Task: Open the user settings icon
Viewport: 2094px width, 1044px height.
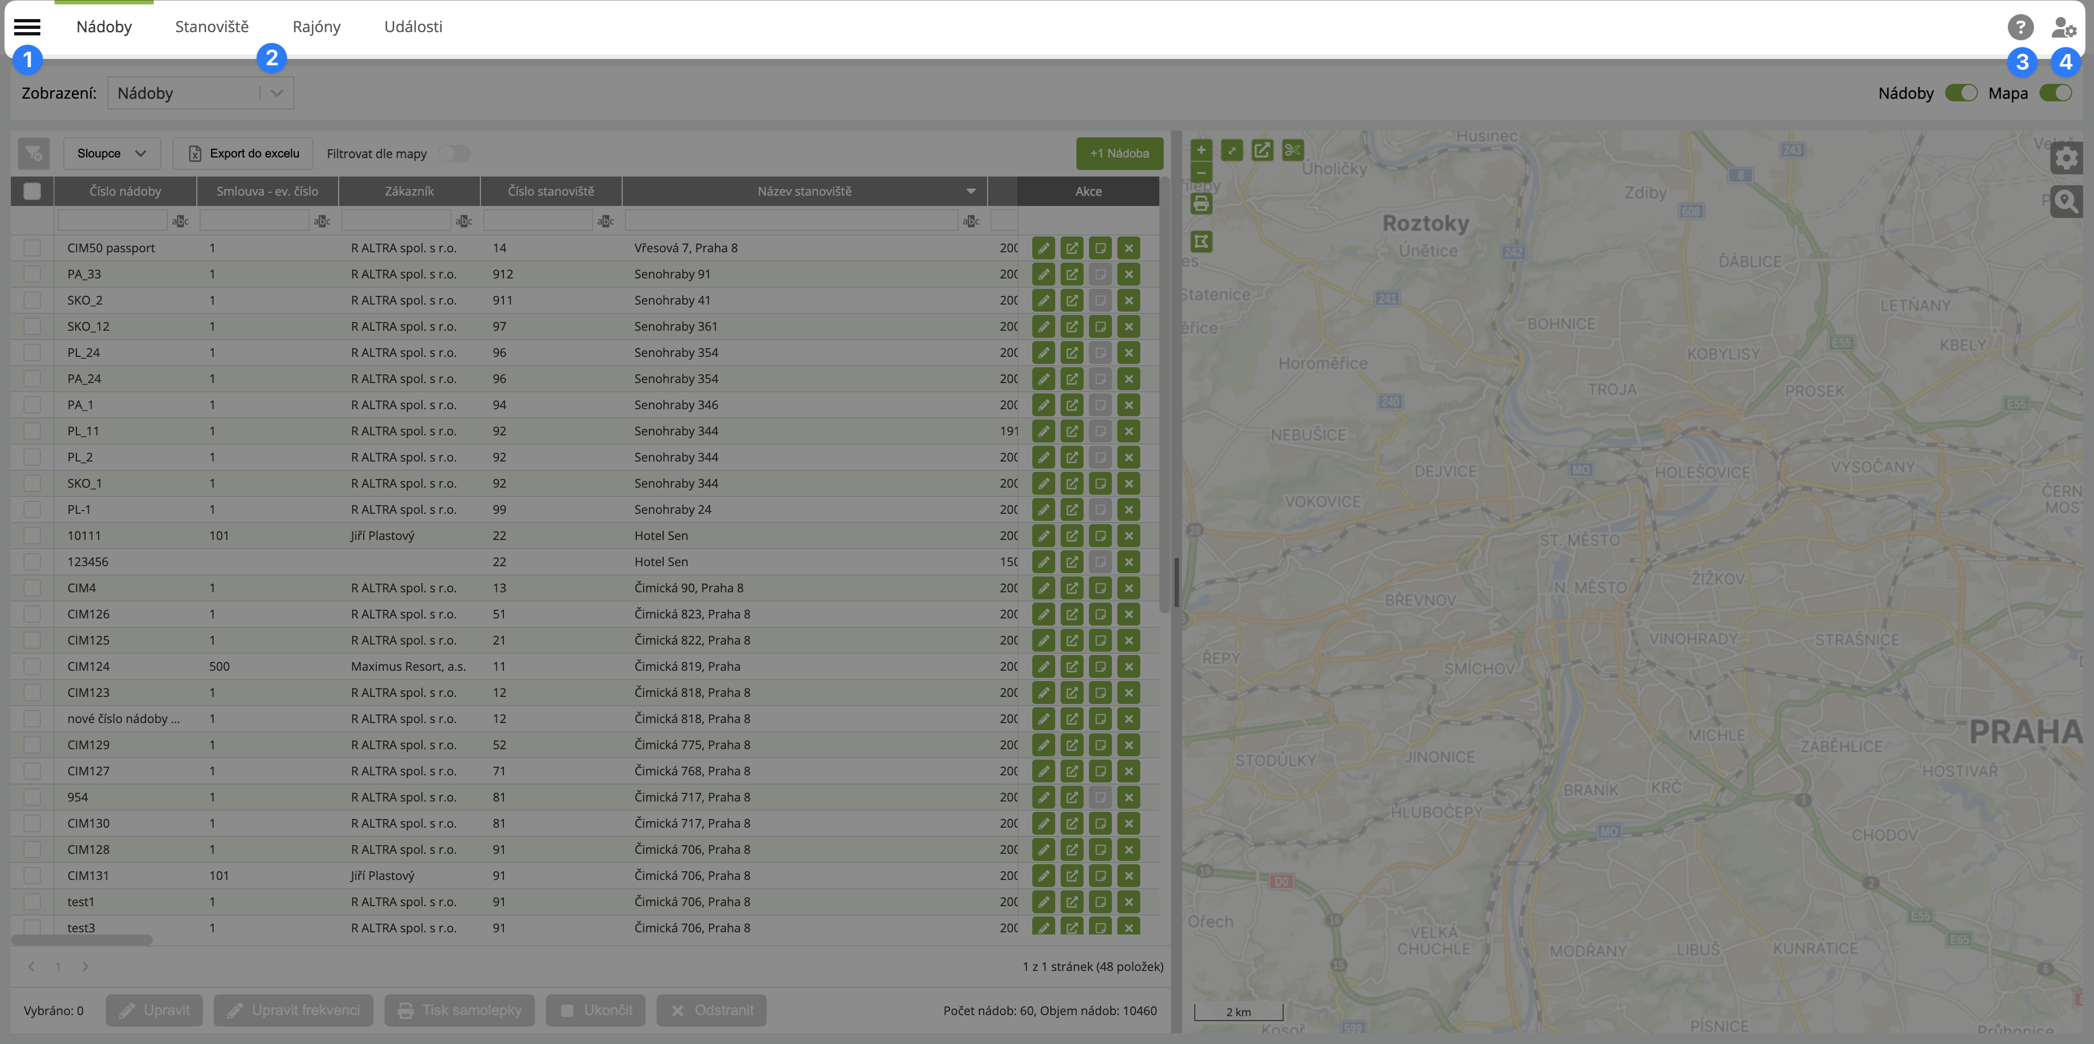Action: (2063, 27)
